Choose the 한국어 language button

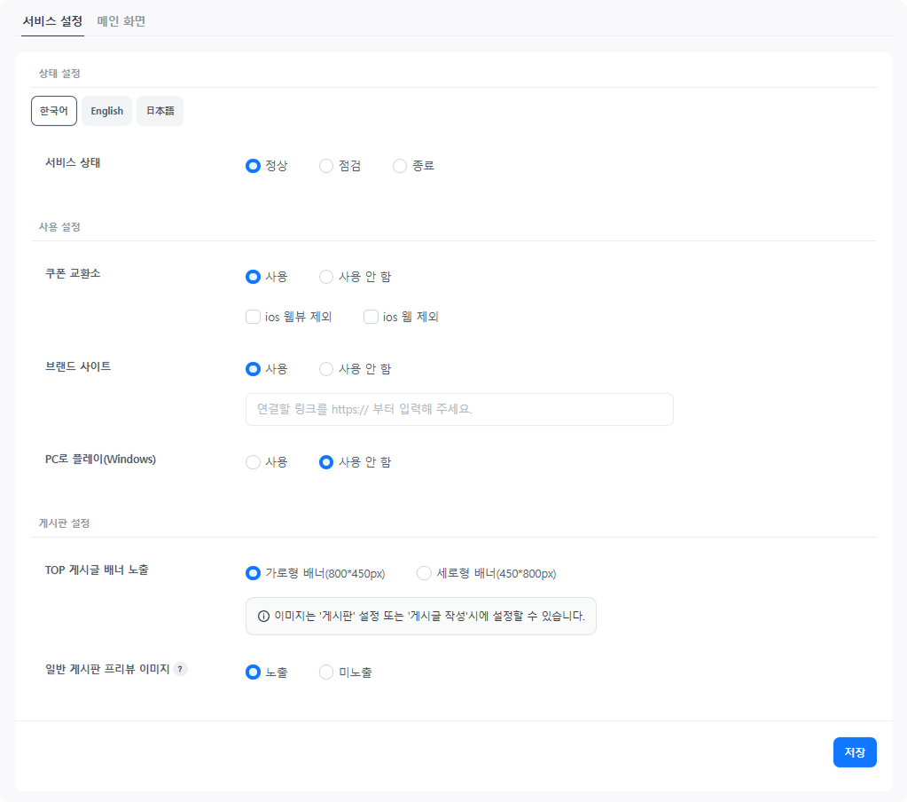click(x=54, y=111)
